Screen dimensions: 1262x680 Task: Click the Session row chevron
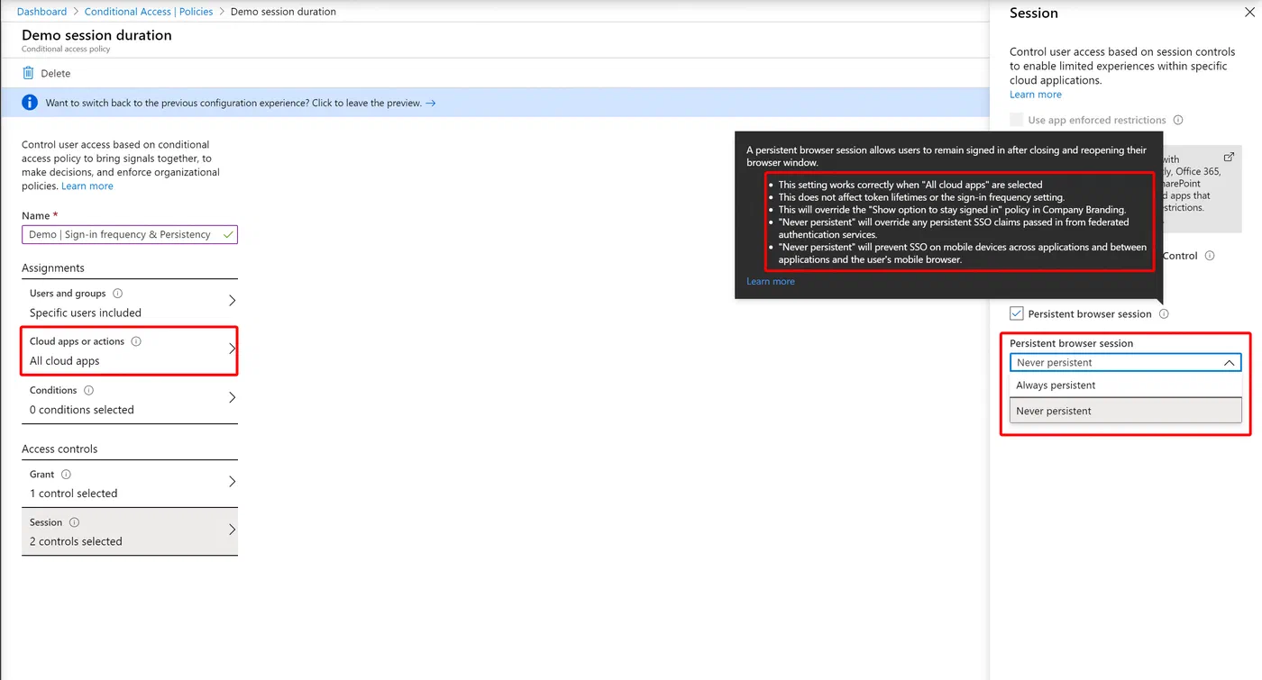tap(232, 530)
